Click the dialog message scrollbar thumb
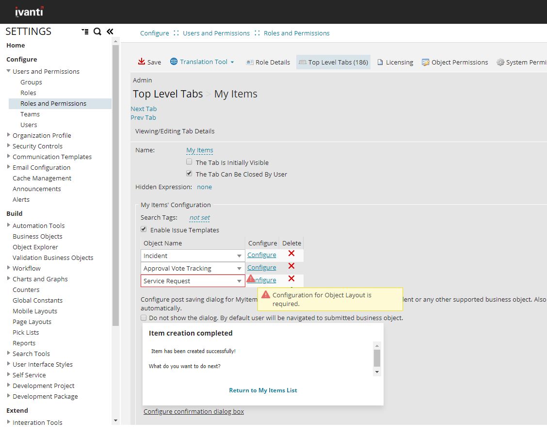Screen dimensions: 547x436 tap(377, 358)
